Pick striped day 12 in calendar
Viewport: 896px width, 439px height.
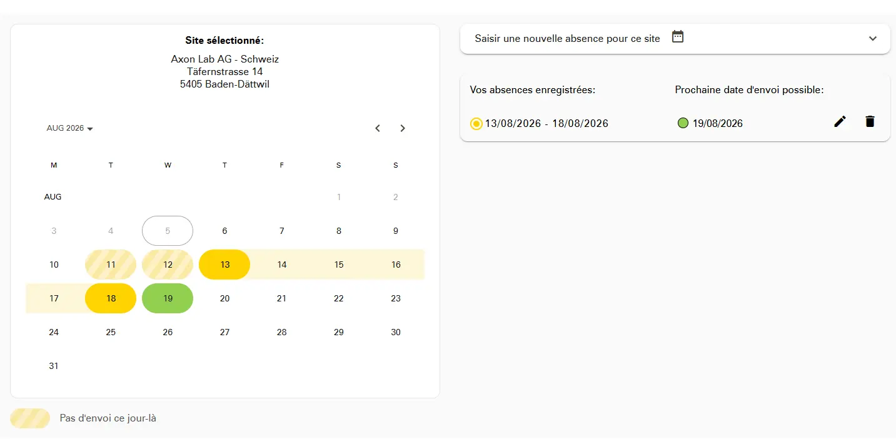click(168, 265)
